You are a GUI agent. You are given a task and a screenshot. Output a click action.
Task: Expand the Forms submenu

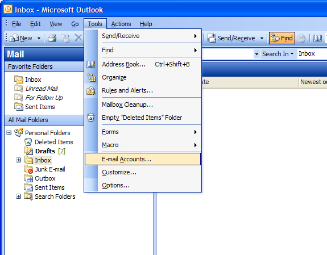tap(143, 132)
